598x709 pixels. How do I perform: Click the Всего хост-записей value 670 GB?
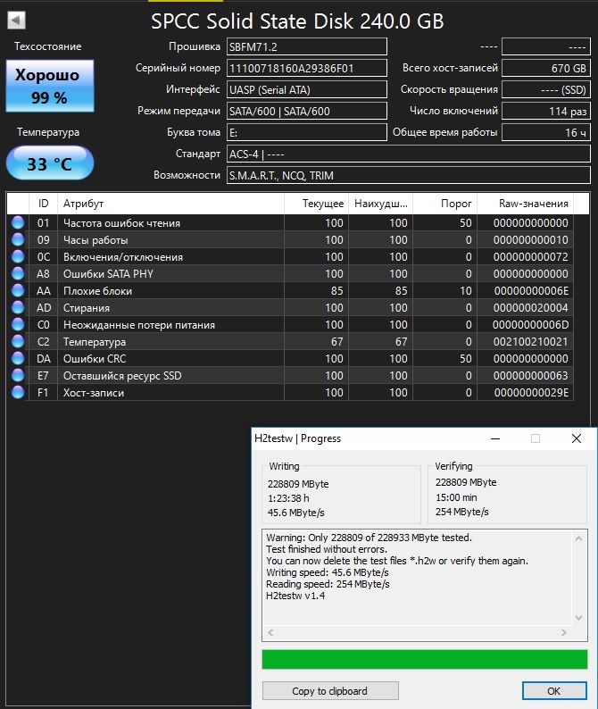546,68
